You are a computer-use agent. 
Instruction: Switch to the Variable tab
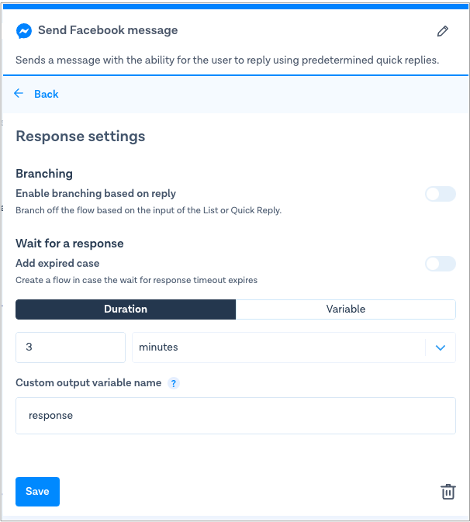tap(346, 309)
